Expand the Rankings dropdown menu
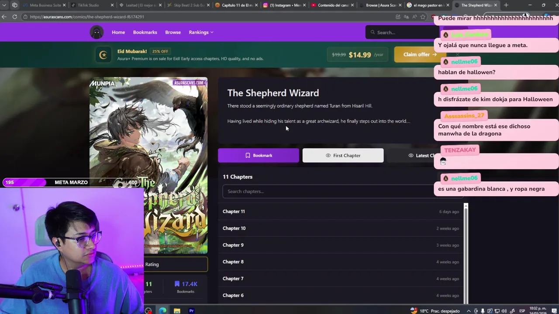This screenshot has height=314, width=559. click(201, 32)
